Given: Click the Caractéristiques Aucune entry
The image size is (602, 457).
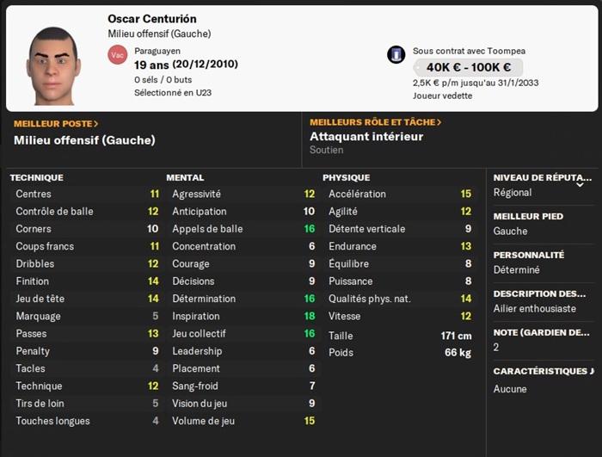Looking at the screenshot, I should coord(510,389).
